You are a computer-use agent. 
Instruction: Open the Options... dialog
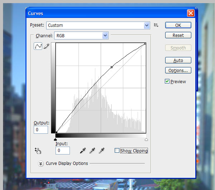pos(178,70)
